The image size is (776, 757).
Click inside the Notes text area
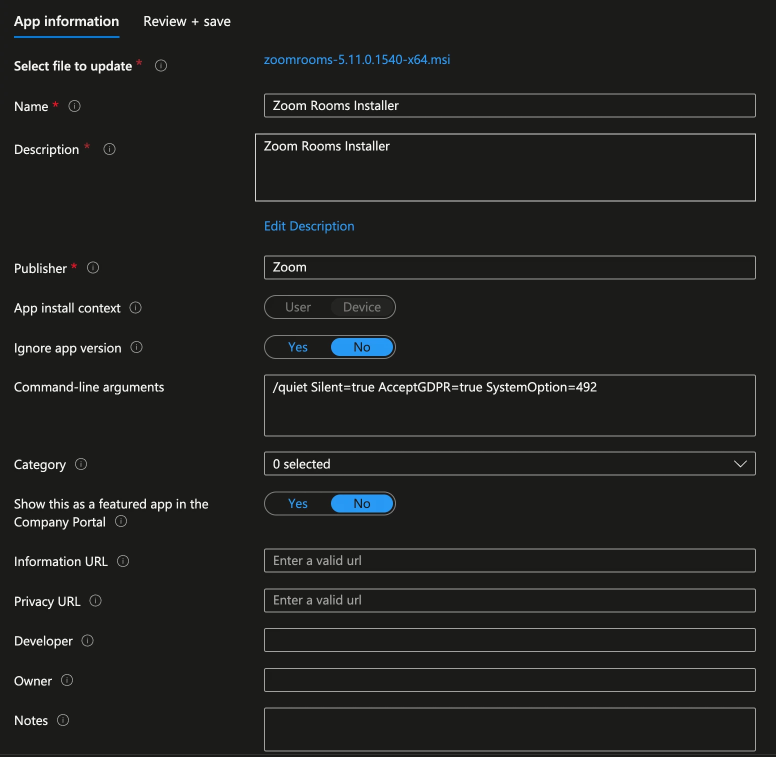[x=509, y=729]
